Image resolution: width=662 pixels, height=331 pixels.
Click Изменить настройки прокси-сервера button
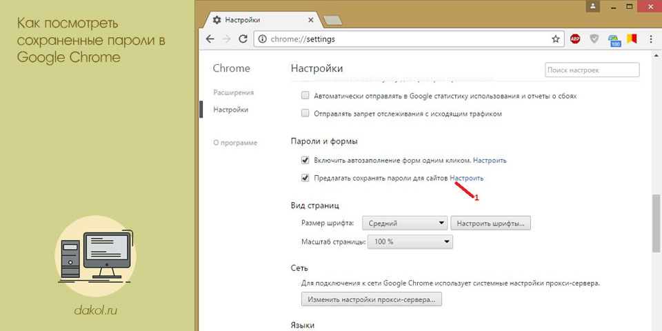coord(372,300)
